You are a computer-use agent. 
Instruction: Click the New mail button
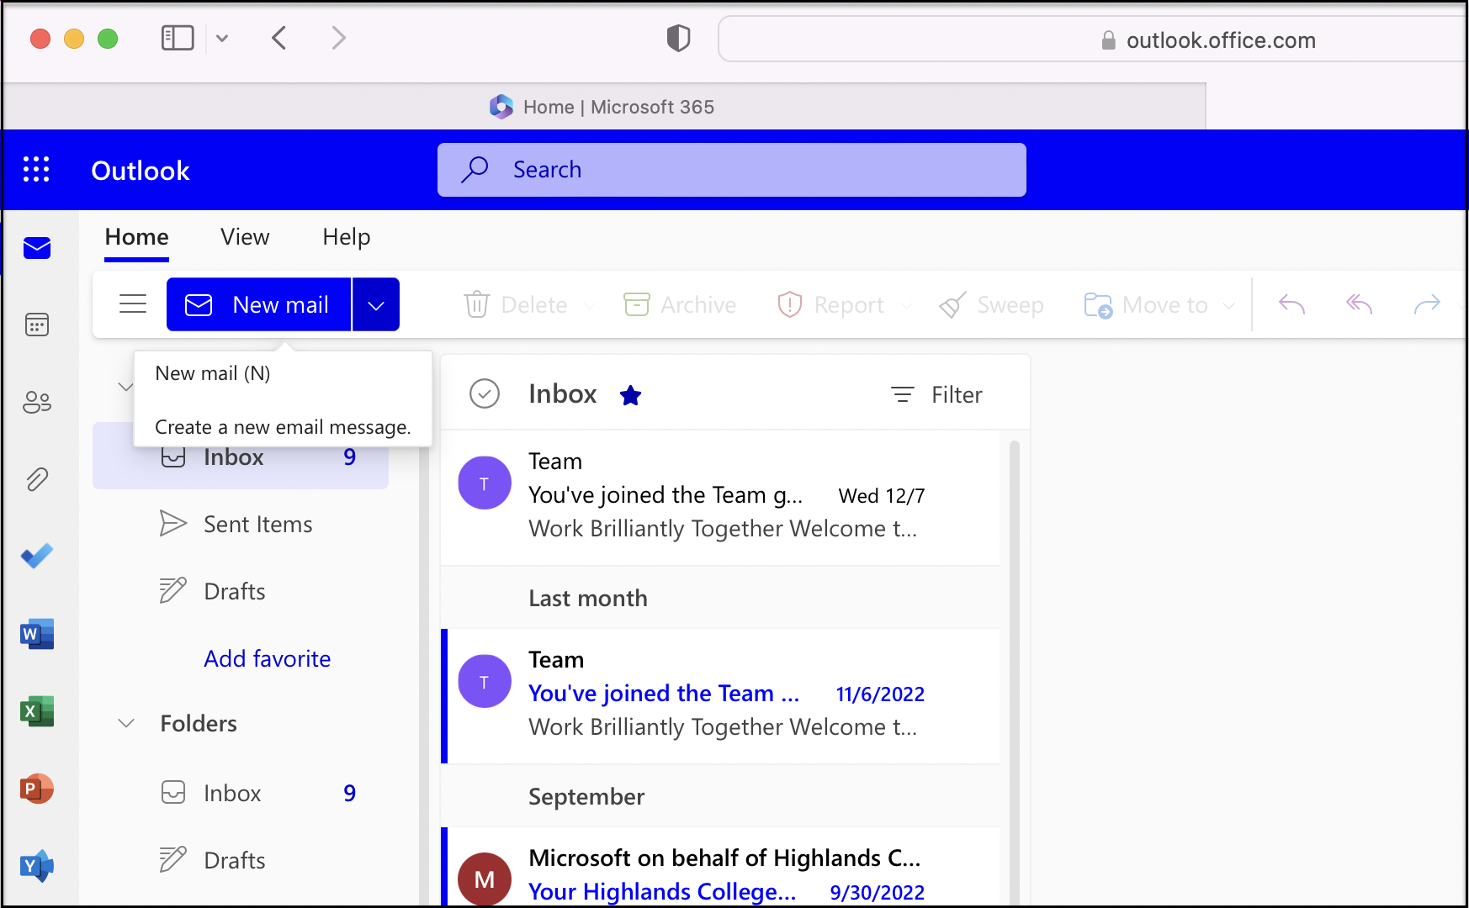point(259,305)
